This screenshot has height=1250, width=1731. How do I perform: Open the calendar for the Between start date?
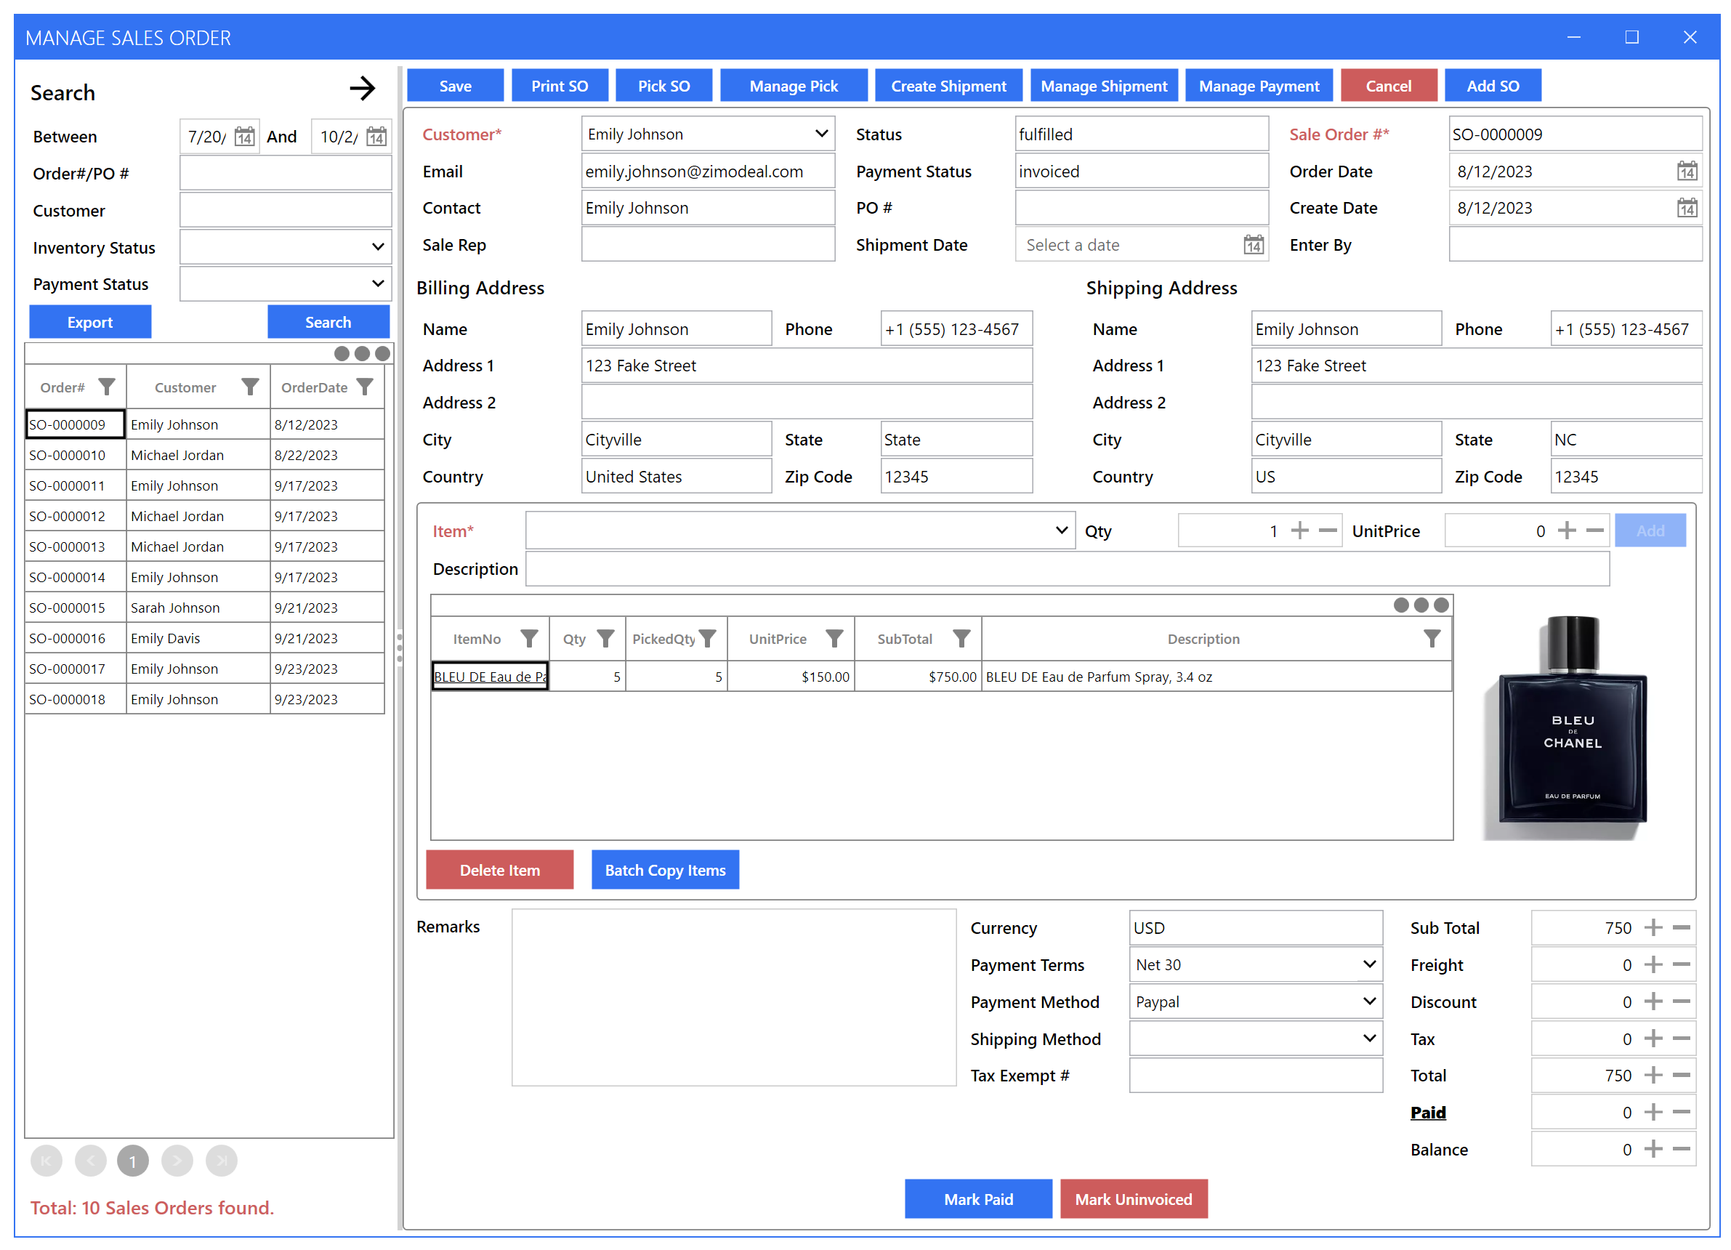[244, 137]
